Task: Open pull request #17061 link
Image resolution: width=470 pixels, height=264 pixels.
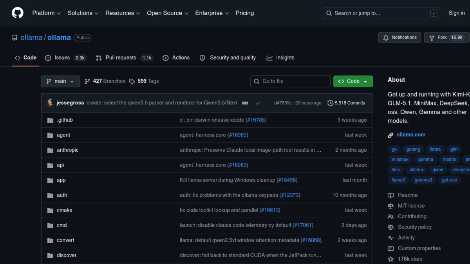Action: (x=303, y=225)
